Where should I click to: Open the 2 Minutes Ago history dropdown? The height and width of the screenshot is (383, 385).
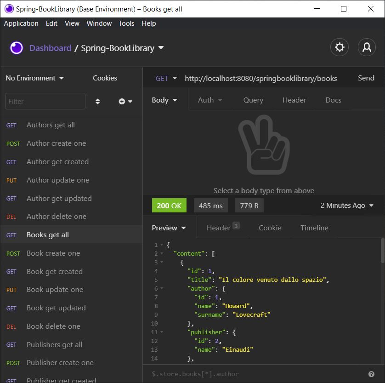pyautogui.click(x=347, y=206)
